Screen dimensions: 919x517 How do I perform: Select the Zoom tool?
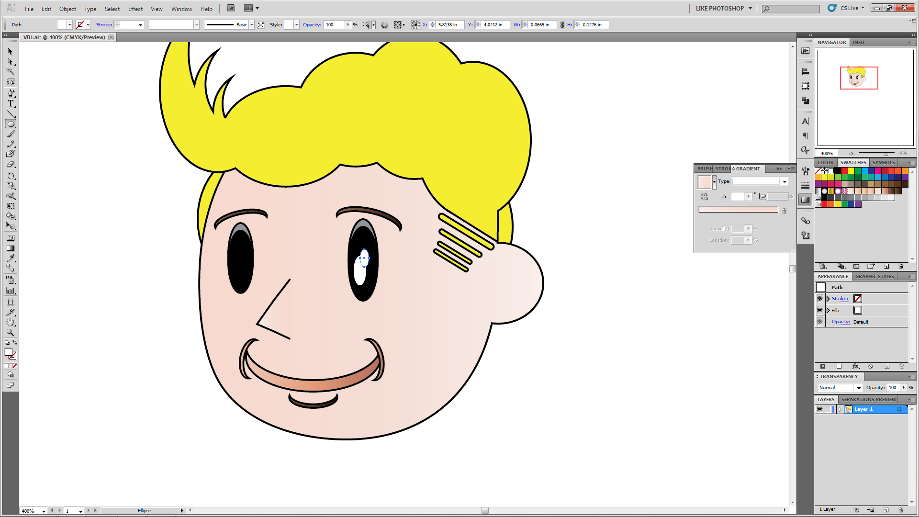click(x=11, y=332)
